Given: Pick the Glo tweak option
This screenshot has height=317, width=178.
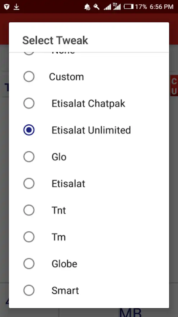Looking at the screenshot, I should point(53,157).
